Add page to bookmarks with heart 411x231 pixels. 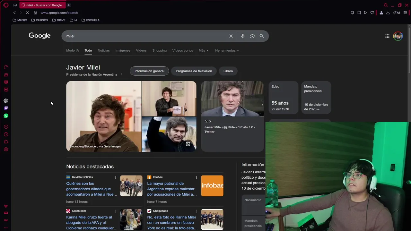(x=372, y=13)
